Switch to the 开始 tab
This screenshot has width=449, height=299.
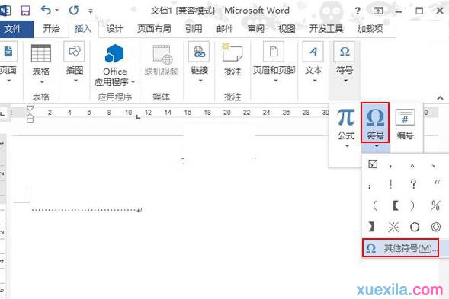(x=51, y=29)
